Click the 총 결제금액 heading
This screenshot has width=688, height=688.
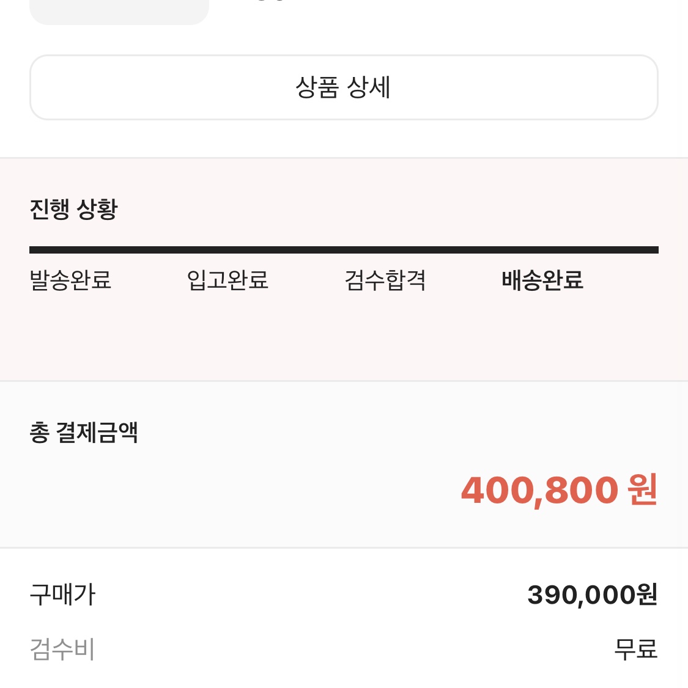coord(84,432)
